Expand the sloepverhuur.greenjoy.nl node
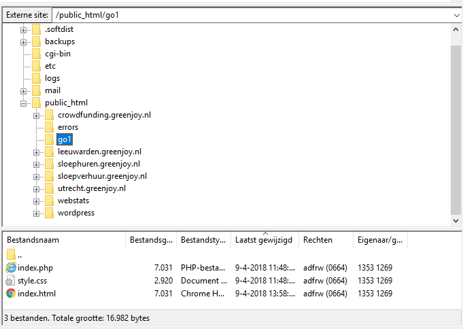Viewport: 463px width, 329px height. pos(36,177)
